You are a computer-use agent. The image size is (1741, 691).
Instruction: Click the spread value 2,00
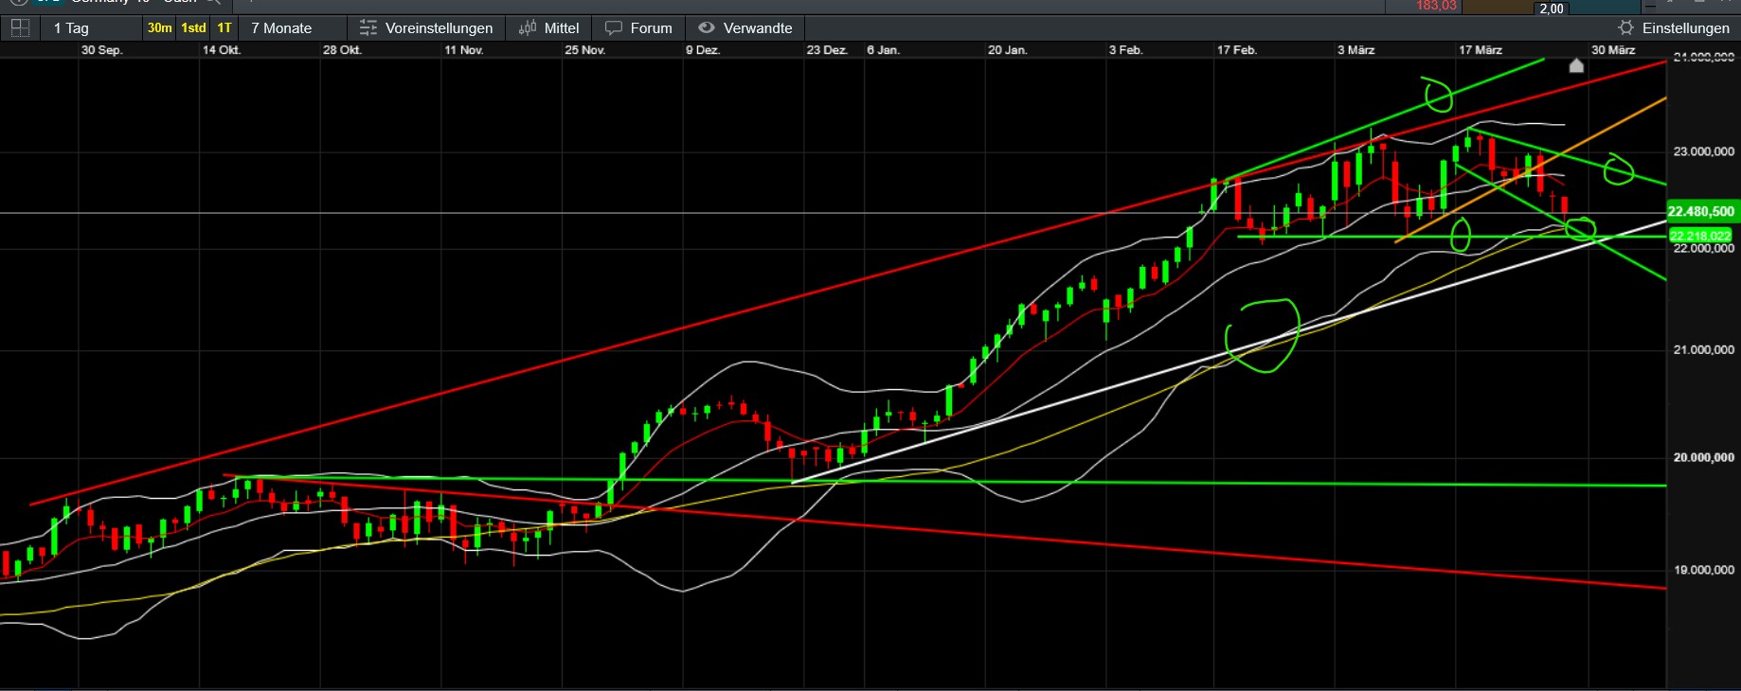coord(1552,9)
